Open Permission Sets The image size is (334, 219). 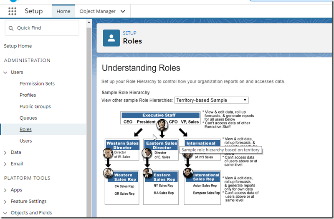click(x=37, y=84)
